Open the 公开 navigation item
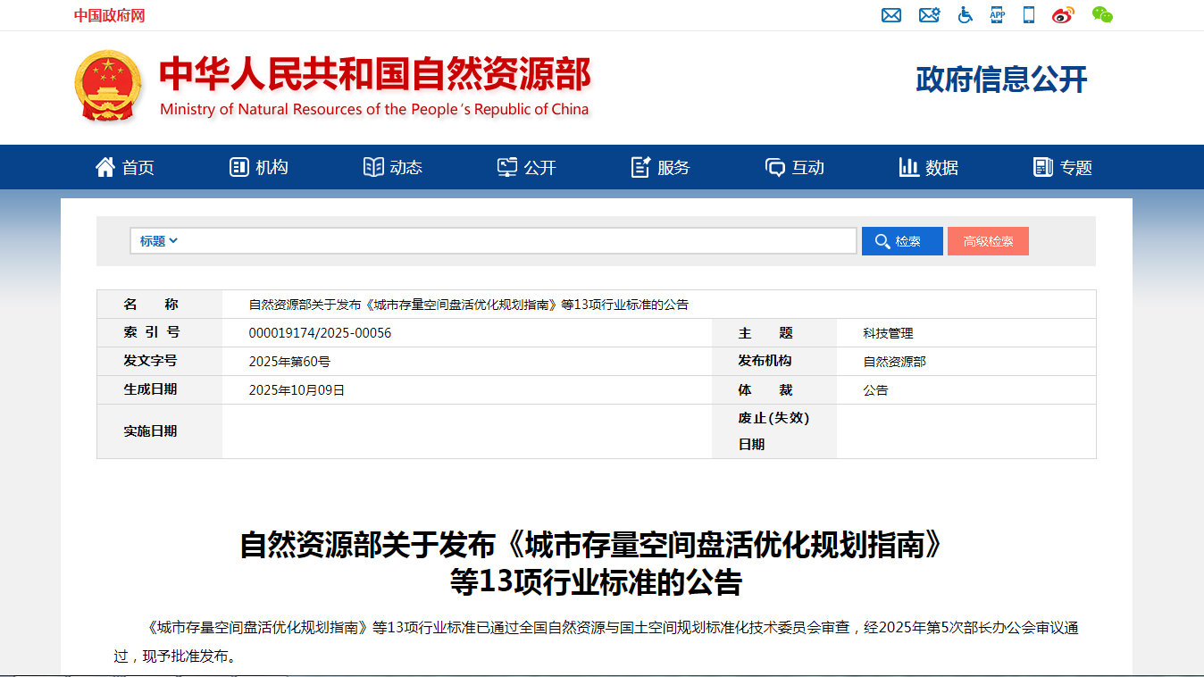The height and width of the screenshot is (677, 1204). pos(527,167)
